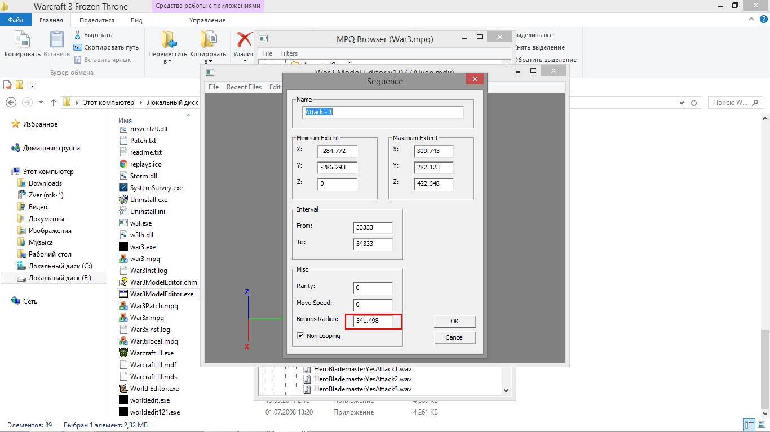This screenshot has width=770, height=432.
Task: Open Explorer help question mark icon
Action: (763, 19)
